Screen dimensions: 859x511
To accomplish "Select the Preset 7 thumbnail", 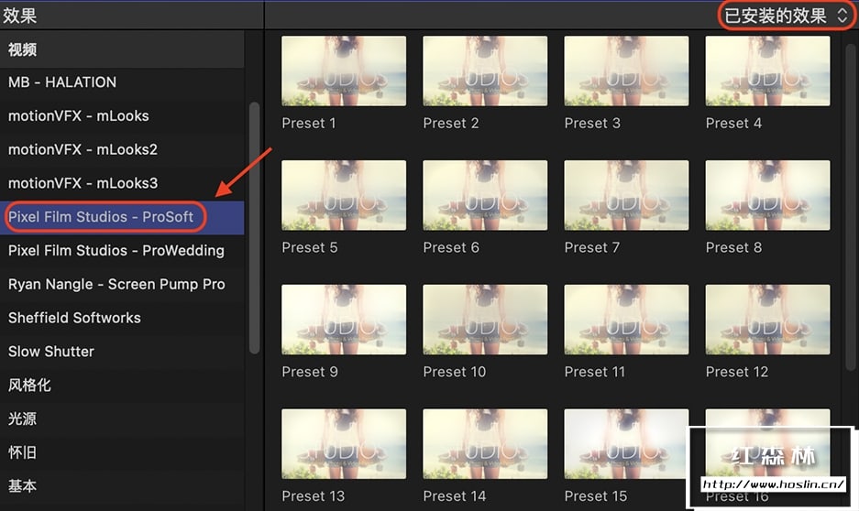I will tap(627, 195).
